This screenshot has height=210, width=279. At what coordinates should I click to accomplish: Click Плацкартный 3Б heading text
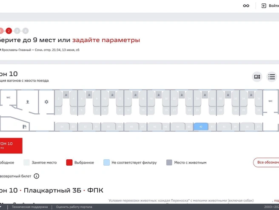pyautogui.click(x=52, y=190)
